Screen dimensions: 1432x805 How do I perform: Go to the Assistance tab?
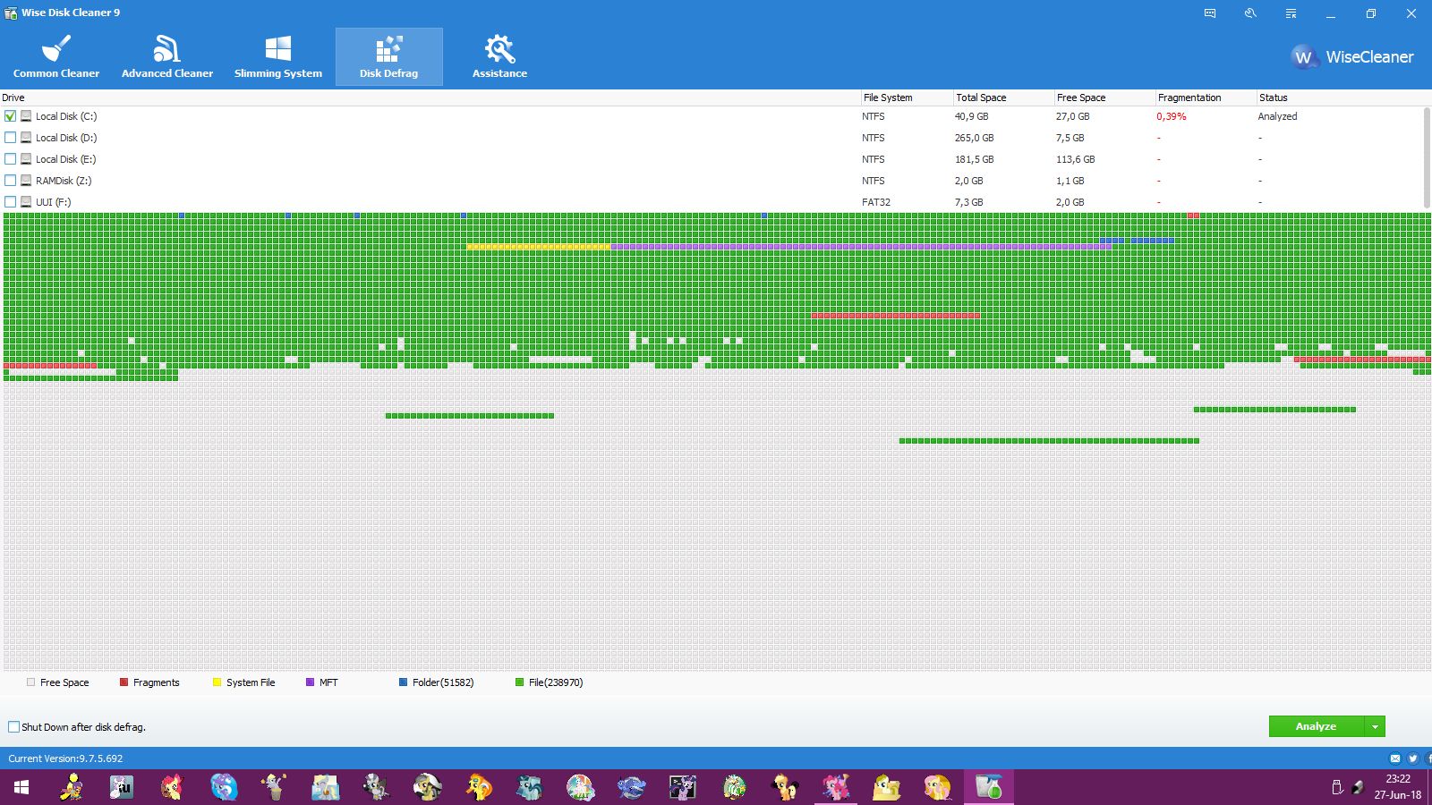pos(499,56)
